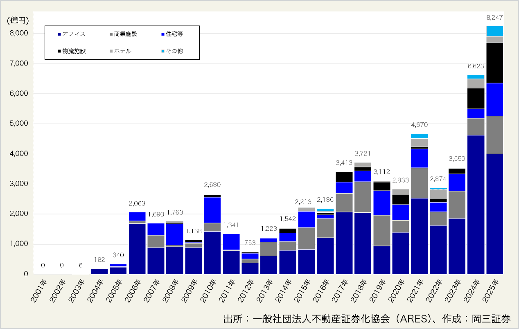
Task: Click the light blue top segment of 2021 bar
Action: point(419,136)
